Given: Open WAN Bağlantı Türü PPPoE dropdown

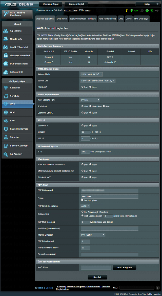Looking at the screenshot, I should coord(90,100).
